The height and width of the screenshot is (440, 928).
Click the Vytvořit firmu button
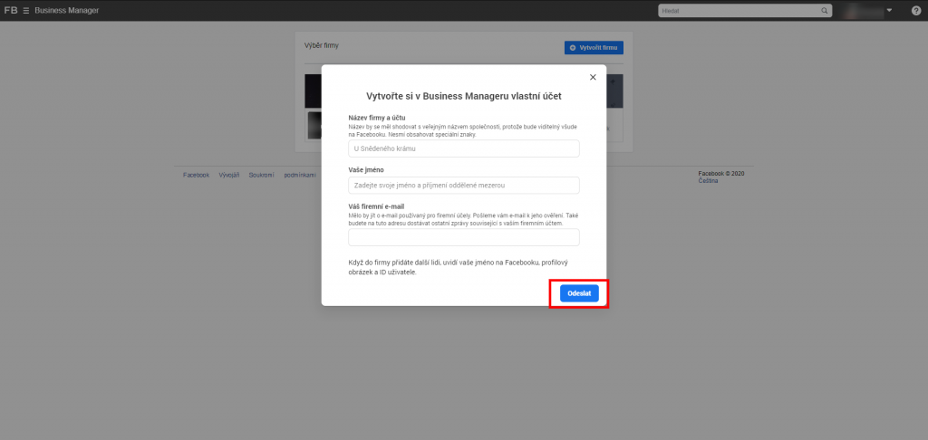[593, 46]
